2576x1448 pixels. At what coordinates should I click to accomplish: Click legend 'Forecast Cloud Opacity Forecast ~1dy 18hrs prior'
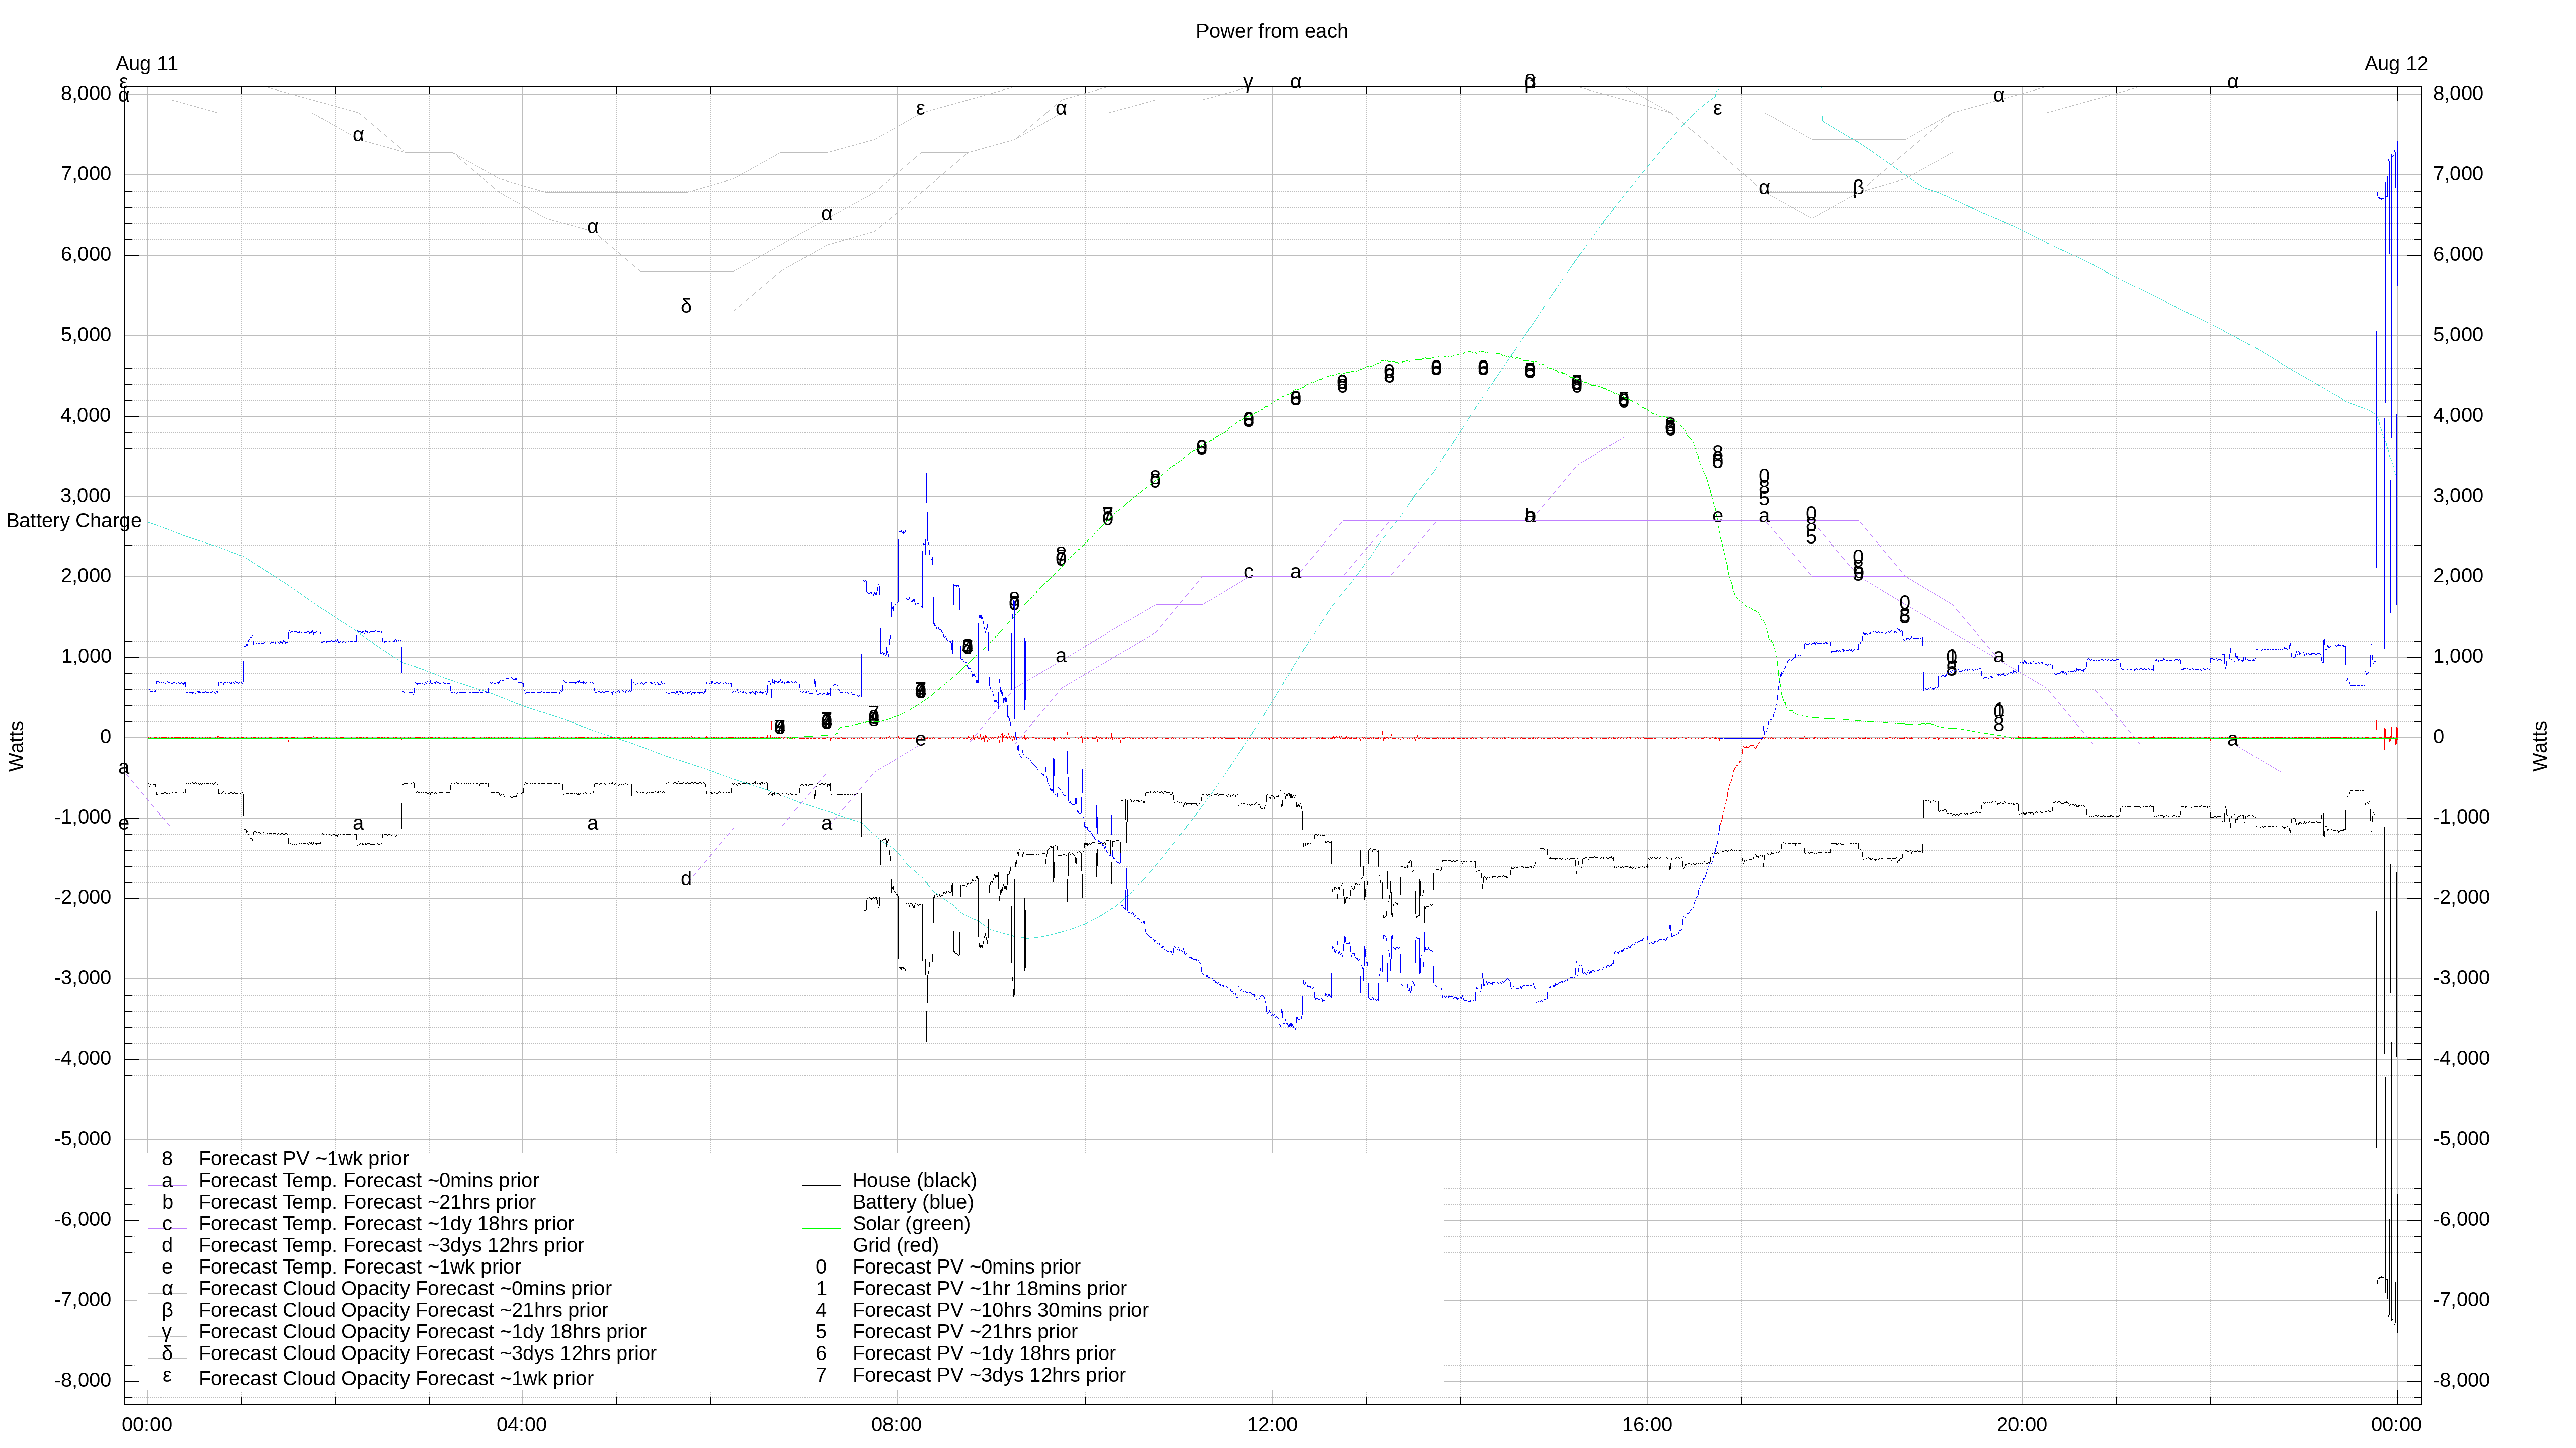422,1332
